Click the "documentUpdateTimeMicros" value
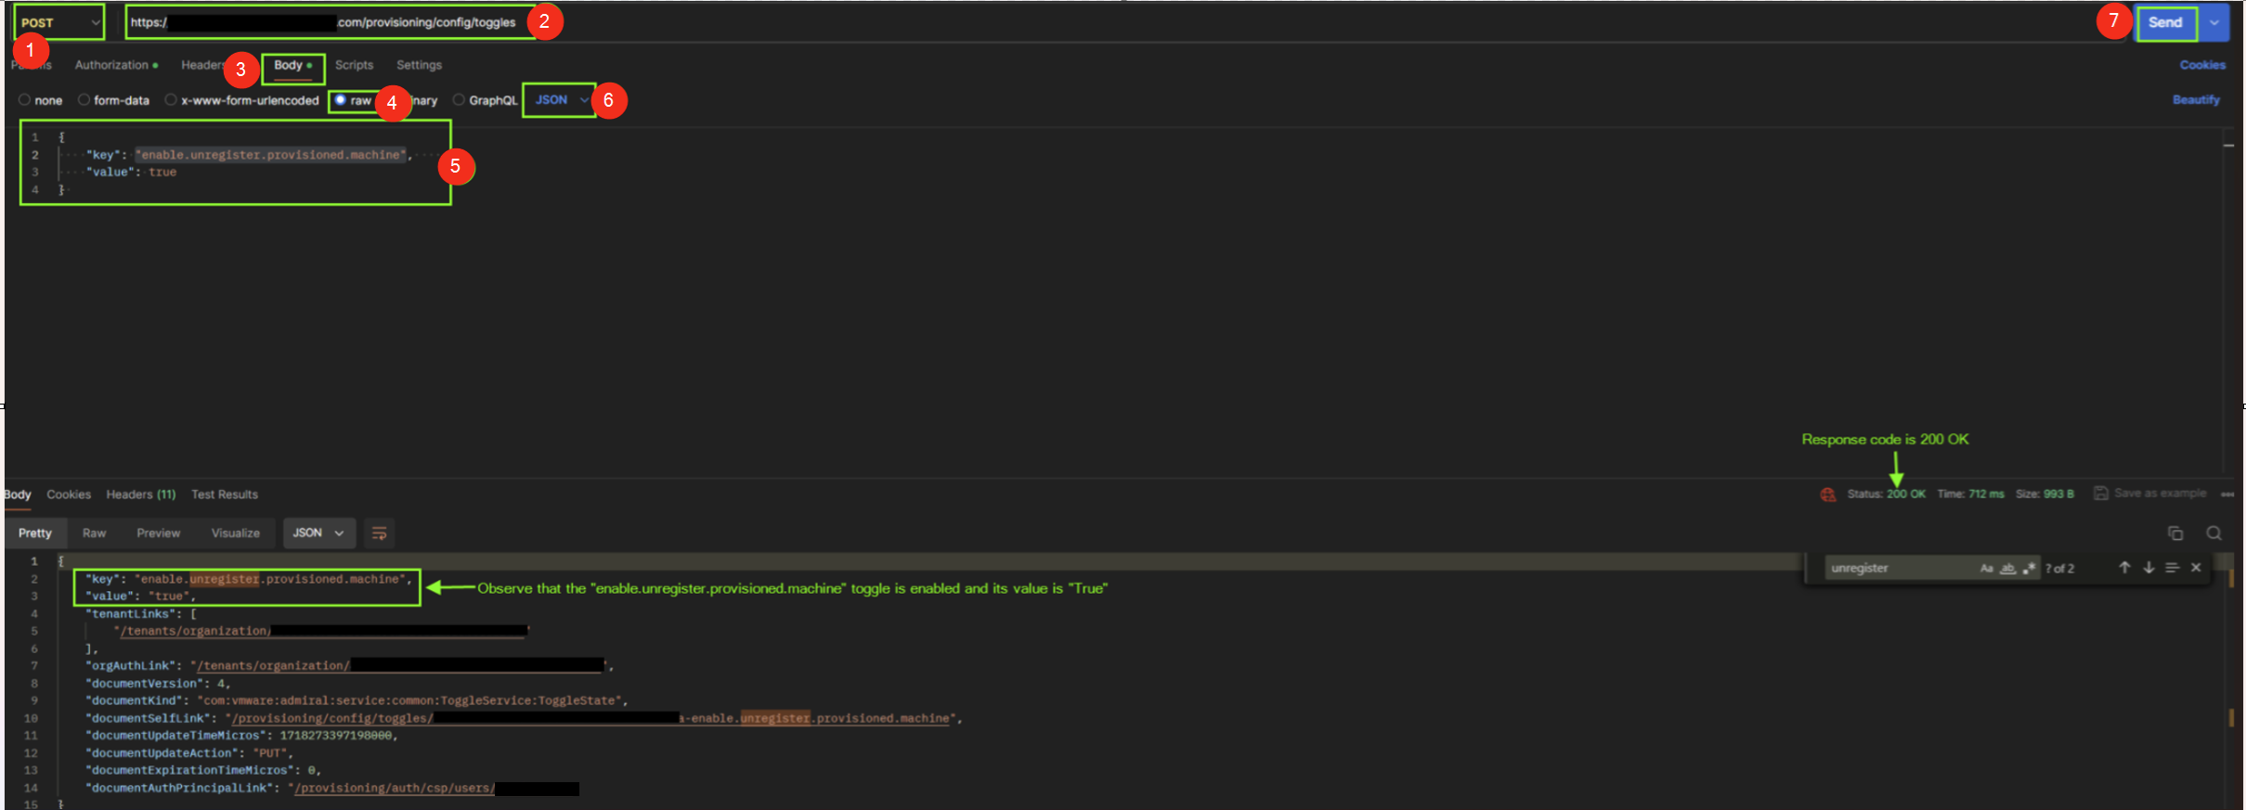This screenshot has height=810, width=2246. tap(336, 736)
